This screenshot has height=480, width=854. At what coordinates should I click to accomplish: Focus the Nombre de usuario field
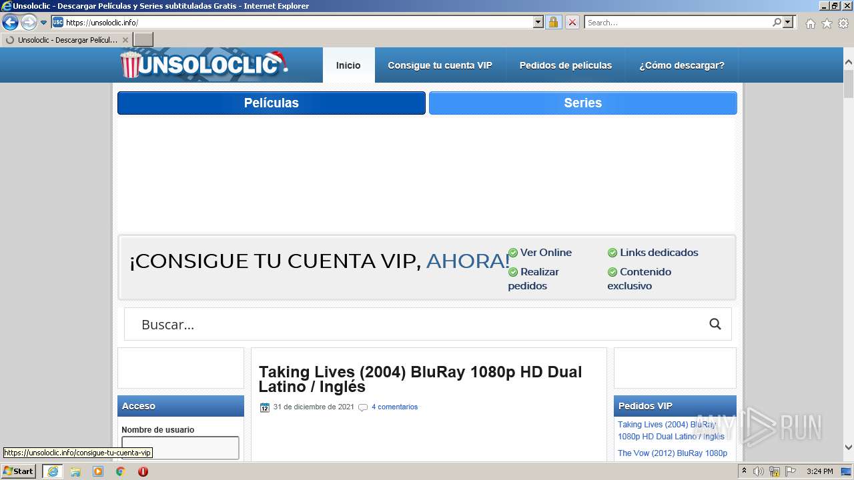(x=180, y=447)
